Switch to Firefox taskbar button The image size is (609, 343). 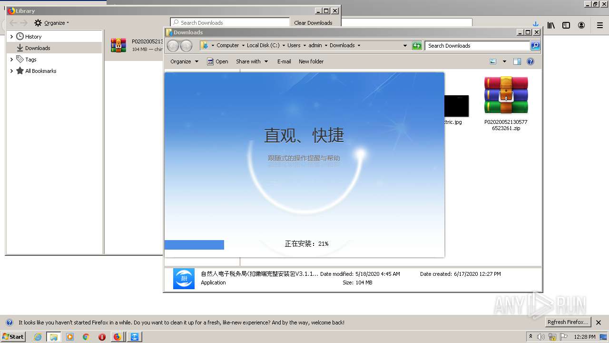(x=118, y=337)
